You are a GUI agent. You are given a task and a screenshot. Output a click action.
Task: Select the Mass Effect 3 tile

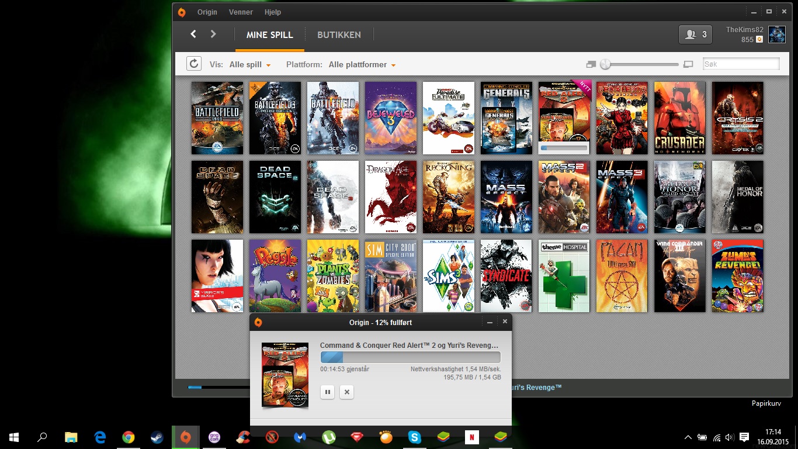pos(622,197)
